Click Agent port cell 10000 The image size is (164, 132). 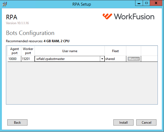(x=14, y=59)
